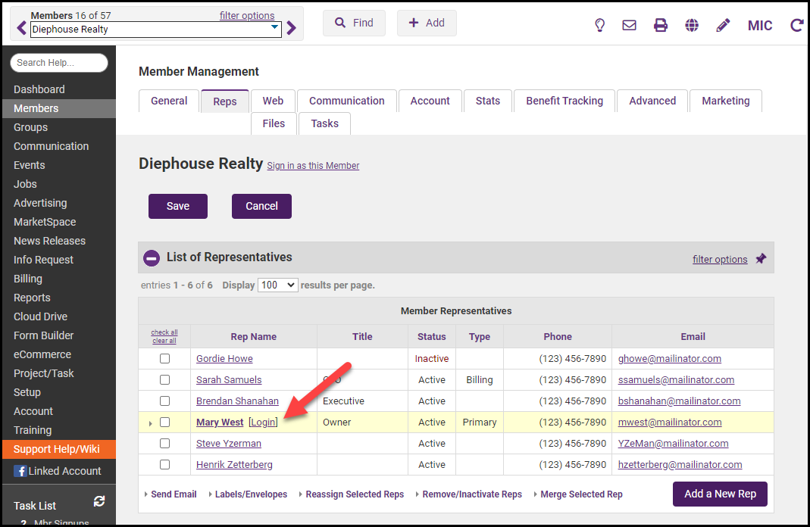Click the Add a New Rep button

(x=720, y=494)
